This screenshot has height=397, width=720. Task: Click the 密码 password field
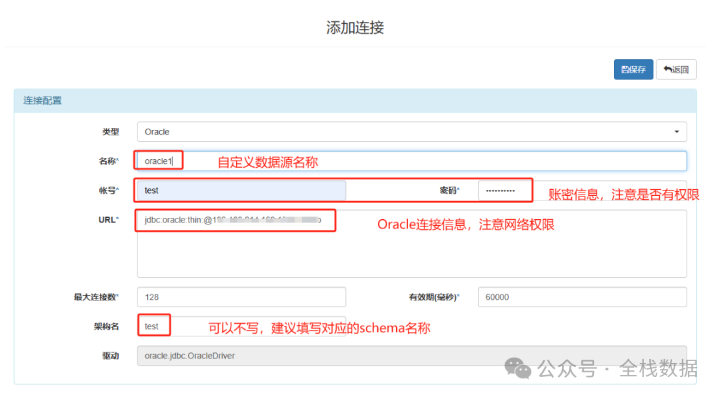click(504, 191)
